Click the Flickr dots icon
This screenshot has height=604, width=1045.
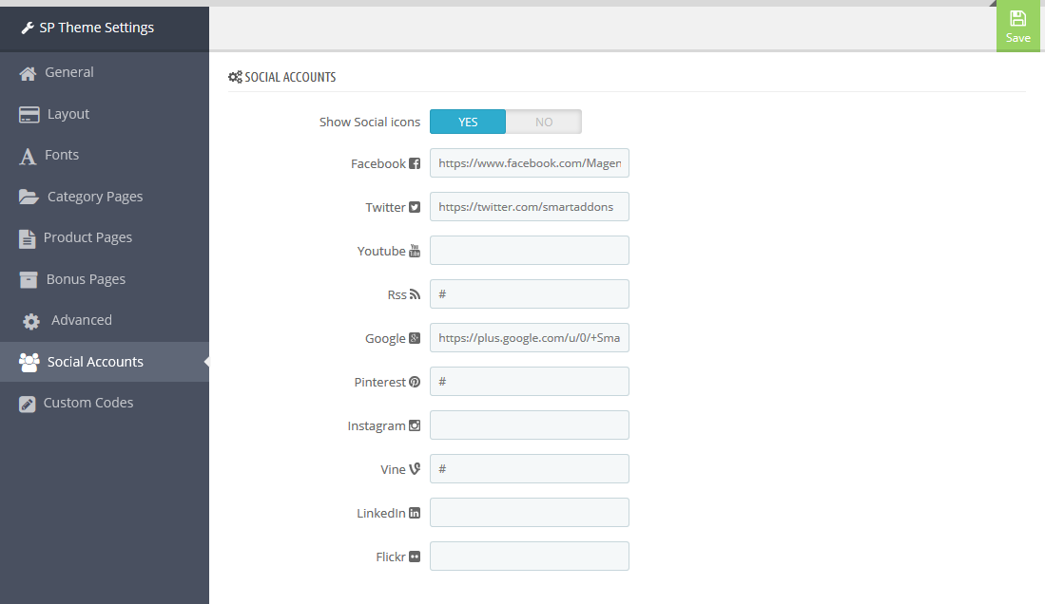click(x=415, y=557)
